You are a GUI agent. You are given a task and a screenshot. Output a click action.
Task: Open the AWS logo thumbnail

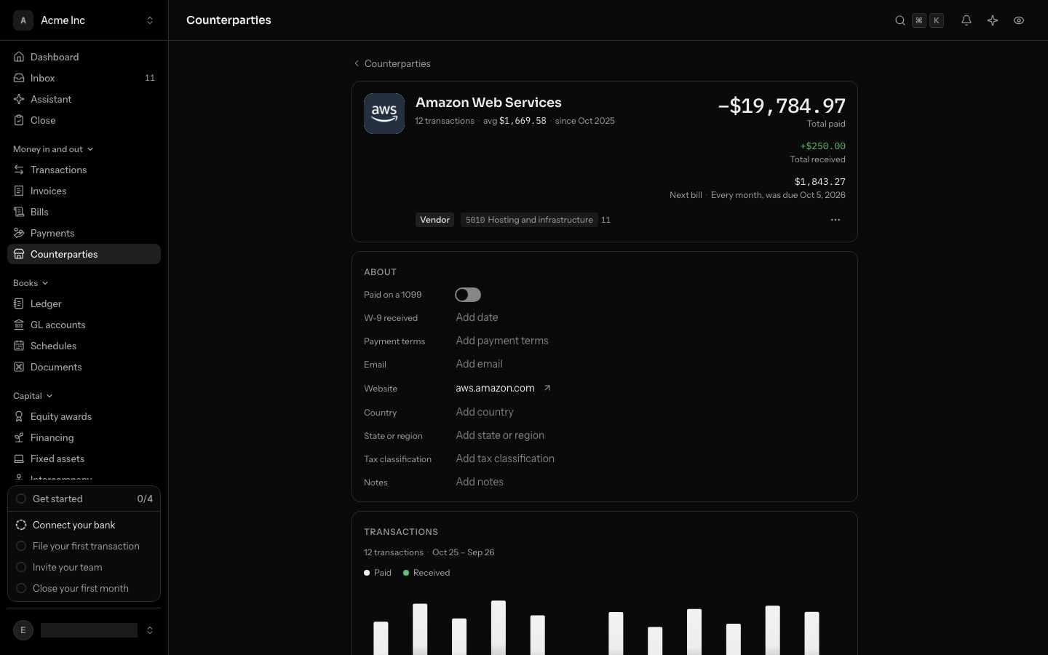pos(384,114)
